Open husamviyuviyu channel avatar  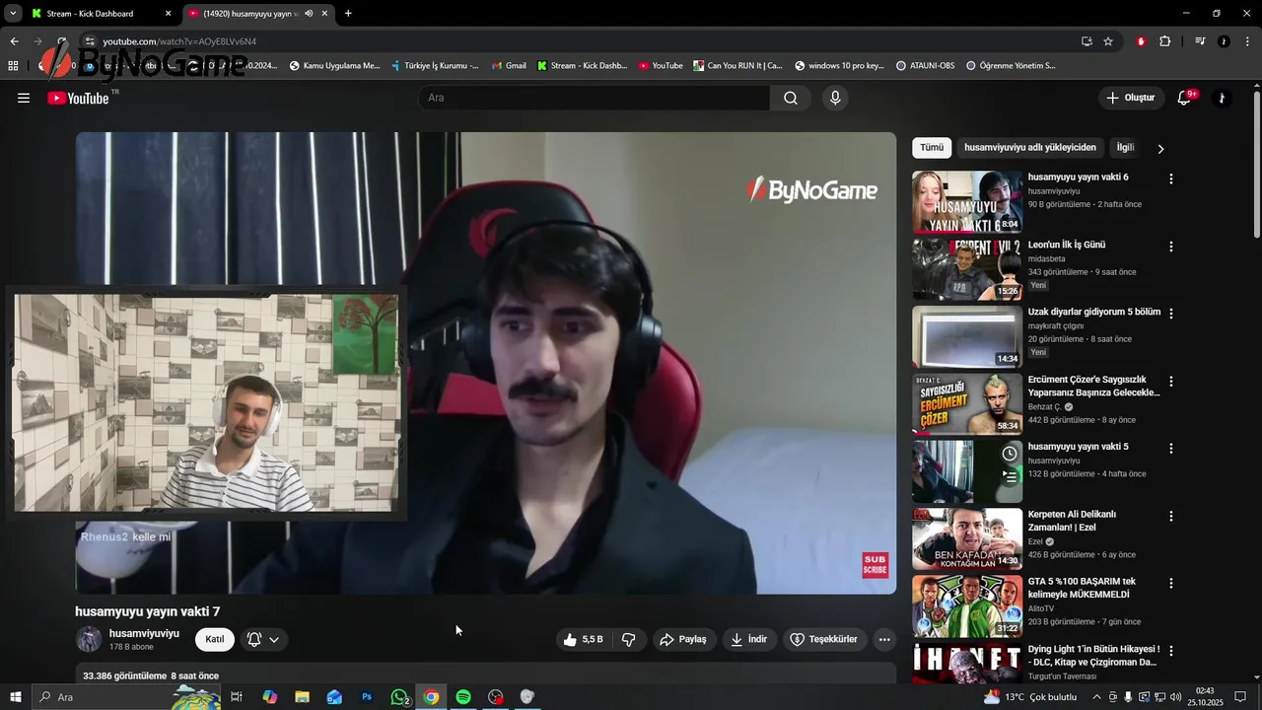89,639
